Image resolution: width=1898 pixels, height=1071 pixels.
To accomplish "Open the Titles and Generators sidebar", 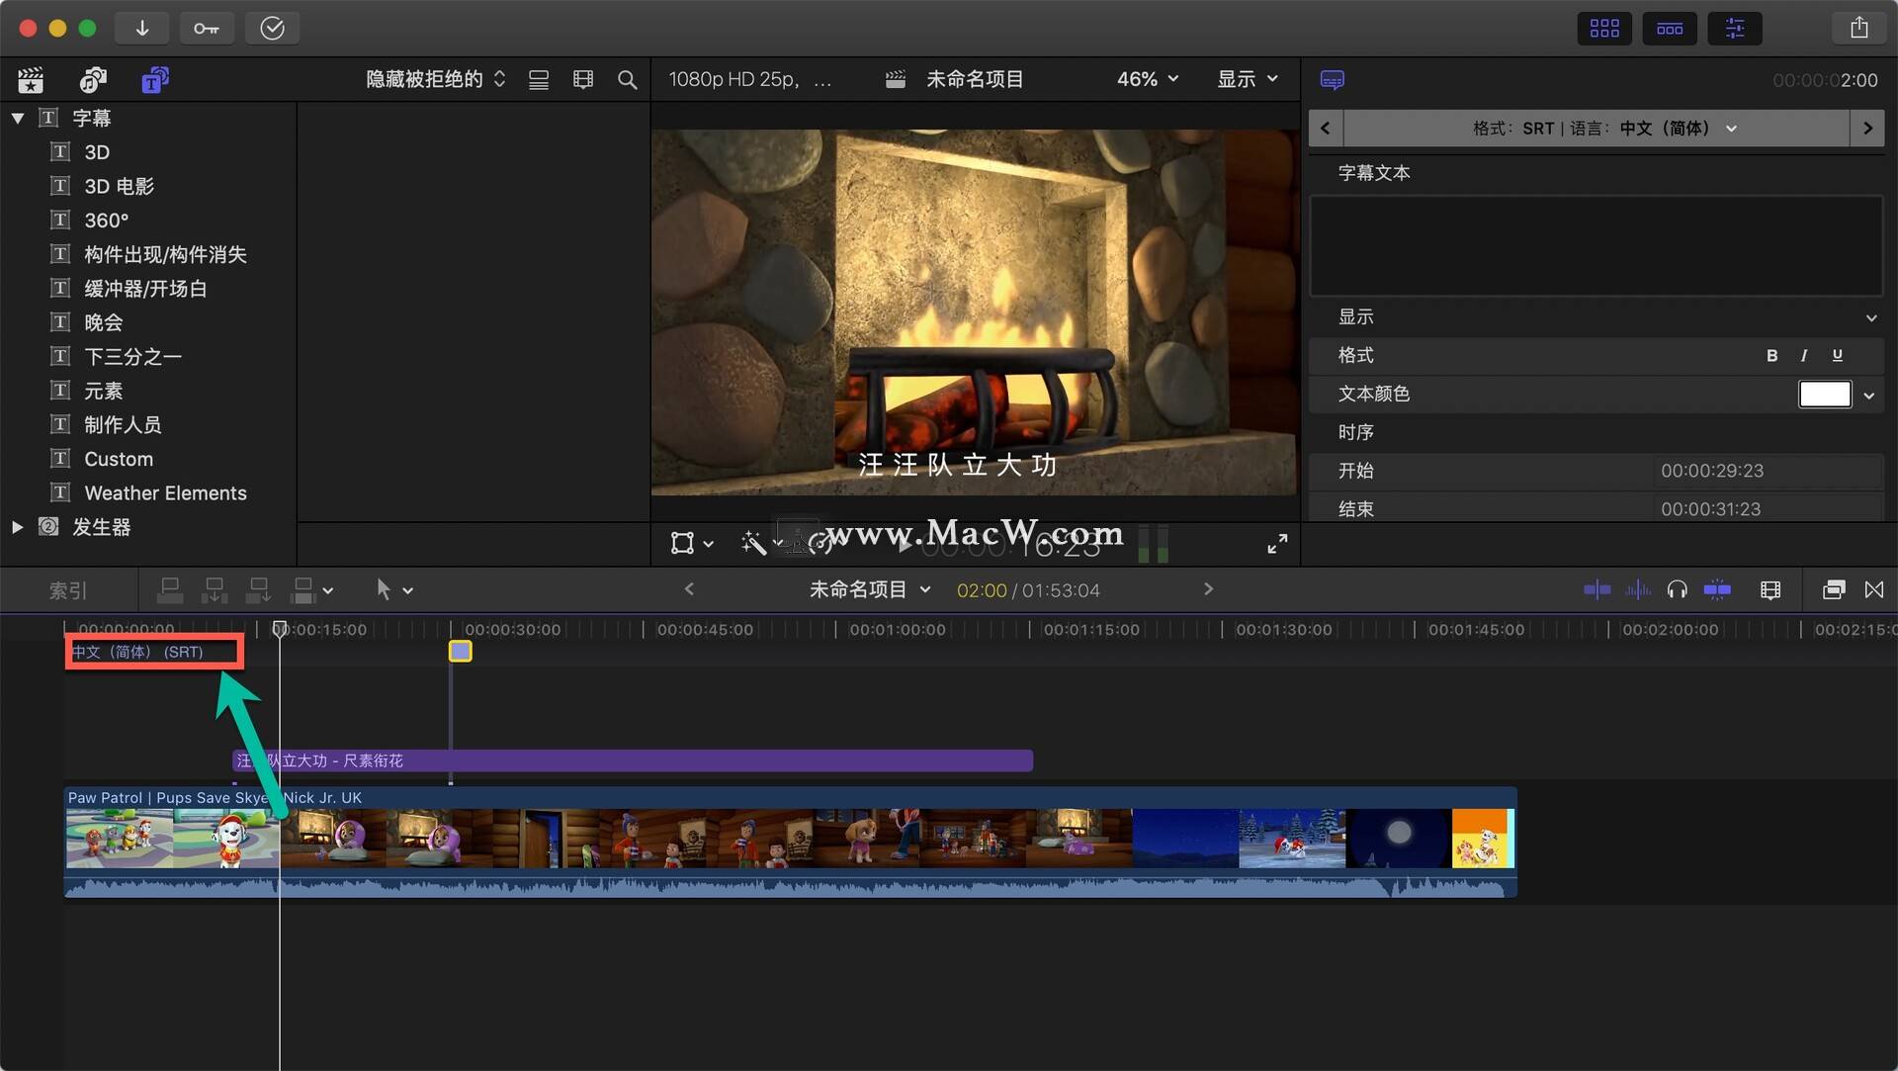I will click(154, 80).
